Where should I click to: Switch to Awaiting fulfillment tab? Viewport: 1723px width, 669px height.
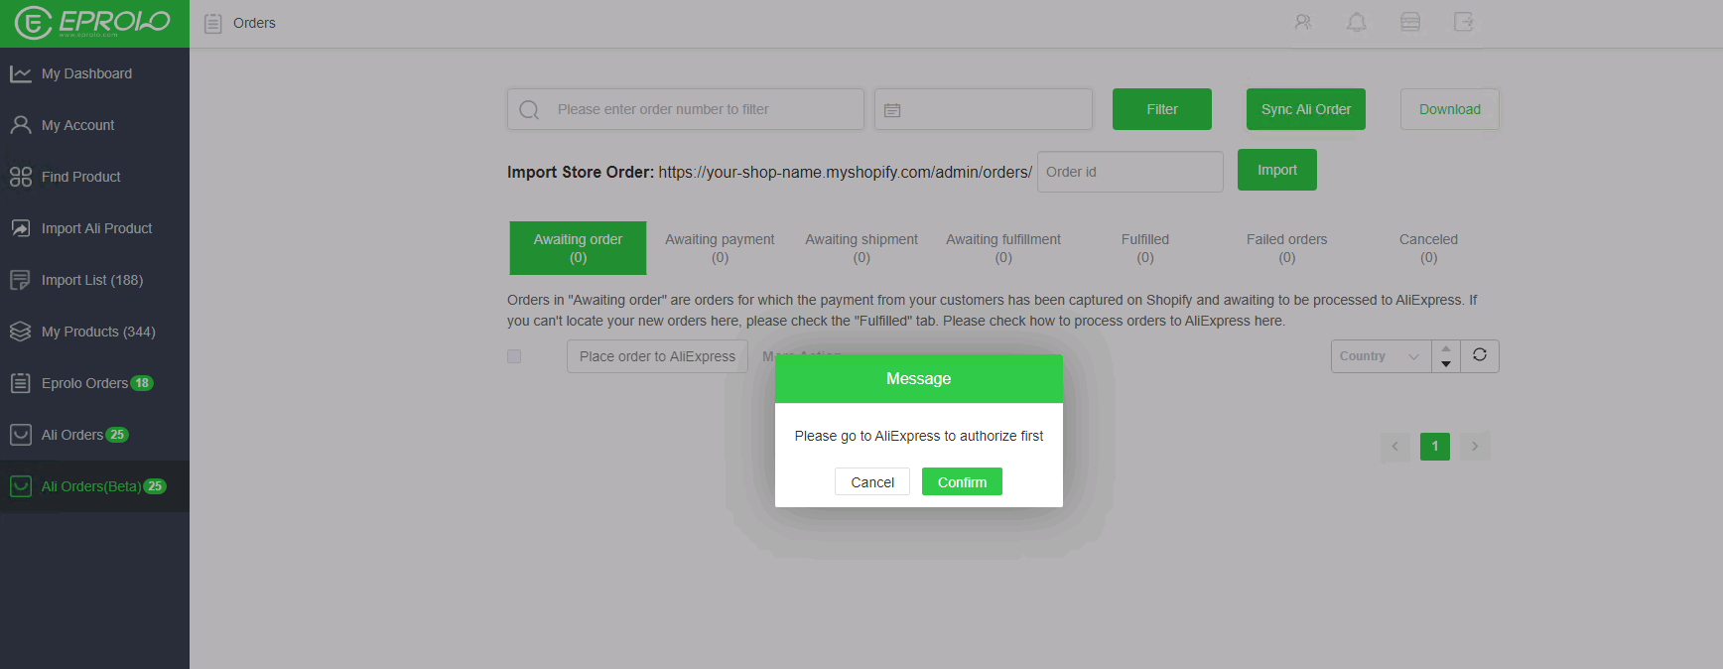coord(1003,248)
